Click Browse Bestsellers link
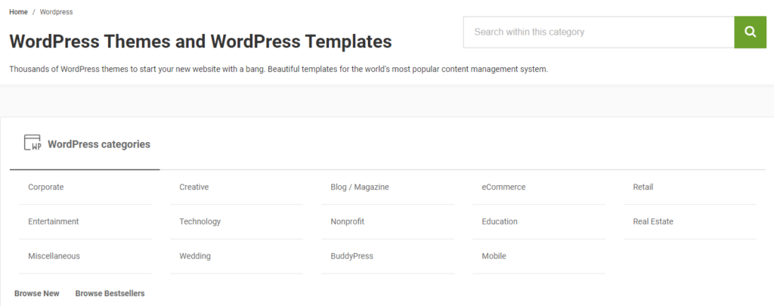The height and width of the screenshot is (306, 774). 110,293
